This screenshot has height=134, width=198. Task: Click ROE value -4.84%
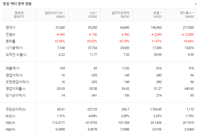tap(92, 116)
